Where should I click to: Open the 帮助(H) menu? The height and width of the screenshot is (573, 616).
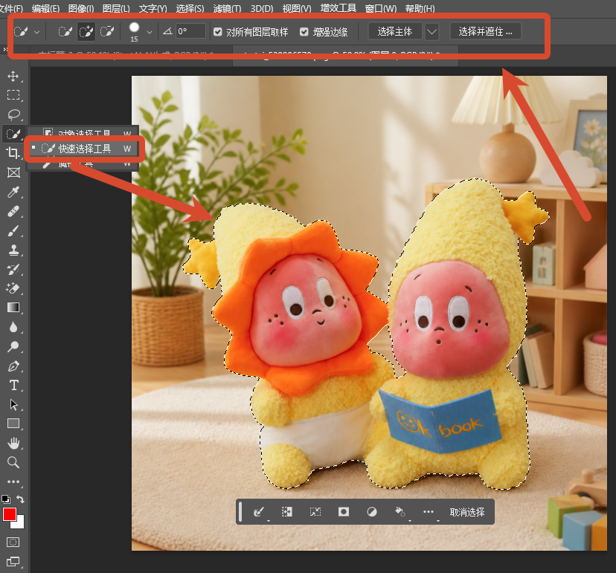[x=420, y=8]
